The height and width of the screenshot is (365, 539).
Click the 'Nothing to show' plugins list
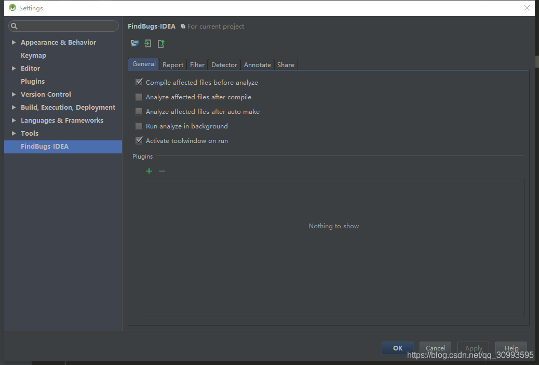pyautogui.click(x=334, y=247)
